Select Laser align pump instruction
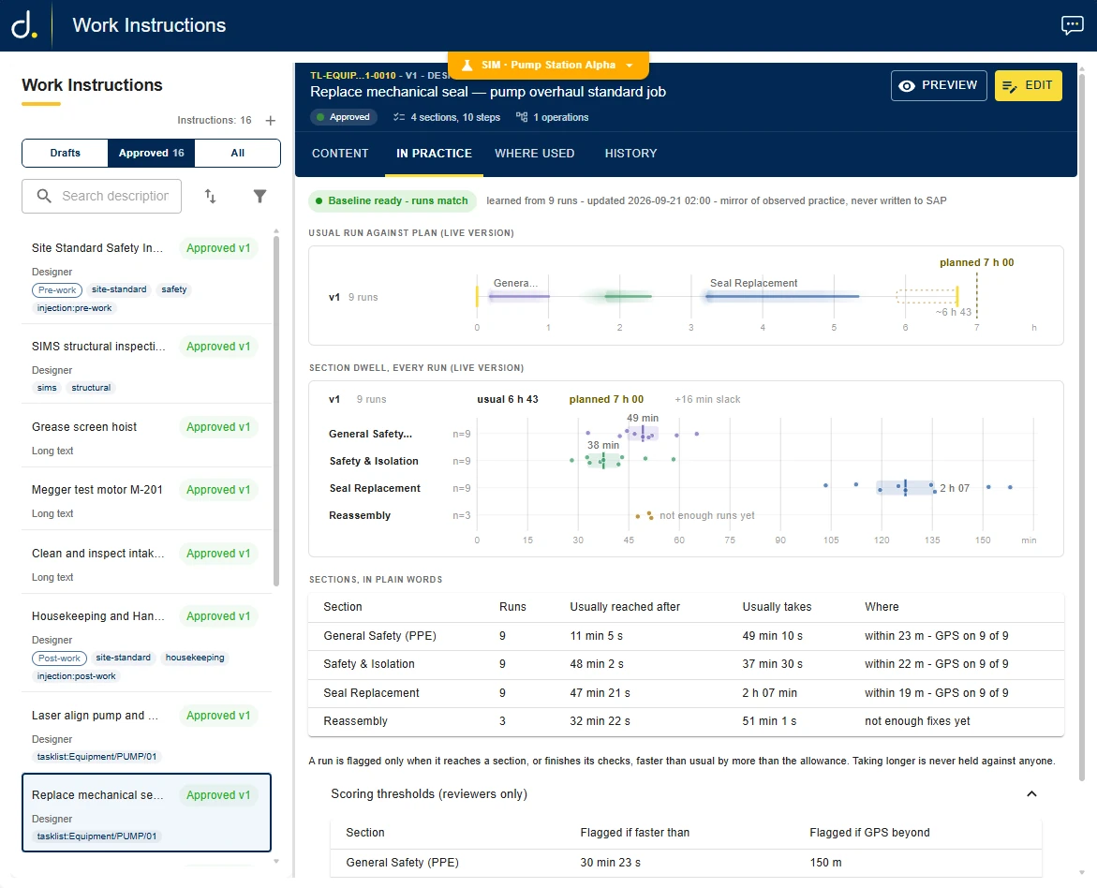The width and height of the screenshot is (1097, 888). 146,734
